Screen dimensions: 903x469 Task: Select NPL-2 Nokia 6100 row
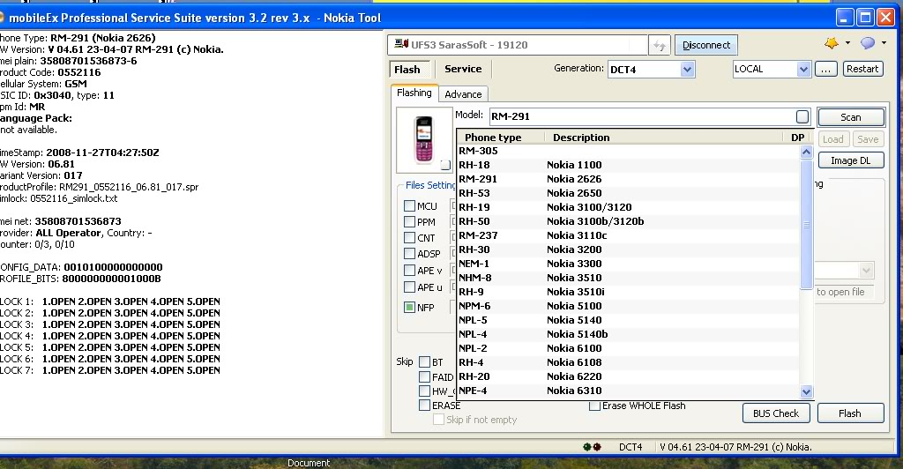tap(628, 348)
